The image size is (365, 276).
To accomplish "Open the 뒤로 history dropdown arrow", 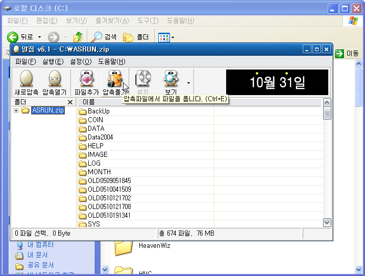I will 40,37.
